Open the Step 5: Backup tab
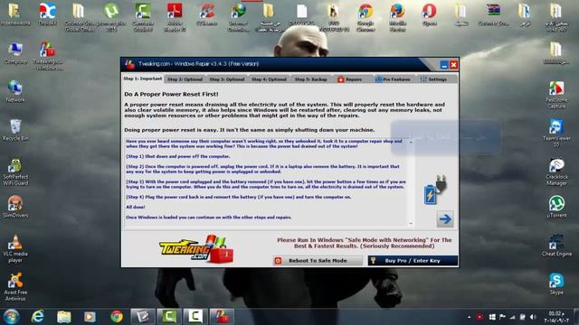 click(x=311, y=79)
